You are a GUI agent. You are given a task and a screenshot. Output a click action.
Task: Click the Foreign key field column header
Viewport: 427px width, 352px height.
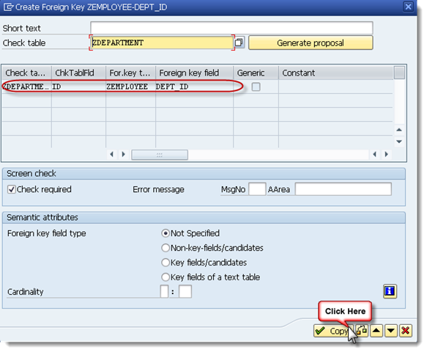[x=194, y=73]
